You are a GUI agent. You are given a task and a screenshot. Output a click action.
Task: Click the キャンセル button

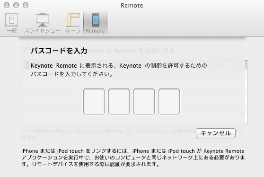coord(216,133)
